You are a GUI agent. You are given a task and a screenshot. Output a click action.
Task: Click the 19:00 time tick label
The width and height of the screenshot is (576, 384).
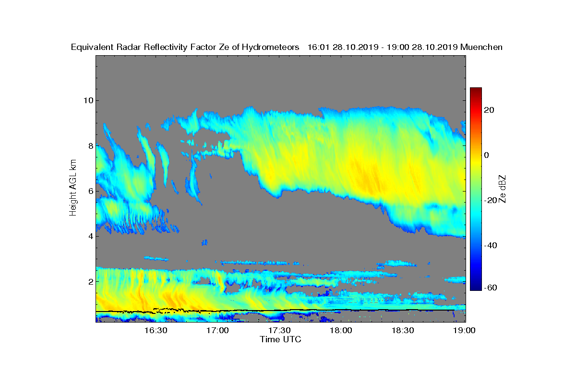click(464, 331)
